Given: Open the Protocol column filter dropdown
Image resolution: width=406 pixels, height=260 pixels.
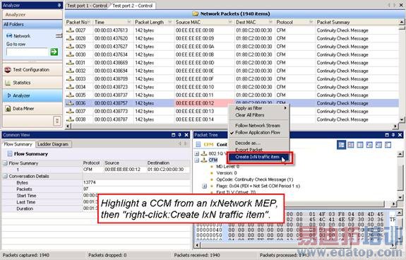Looking at the screenshot, I should pyautogui.click(x=311, y=22).
